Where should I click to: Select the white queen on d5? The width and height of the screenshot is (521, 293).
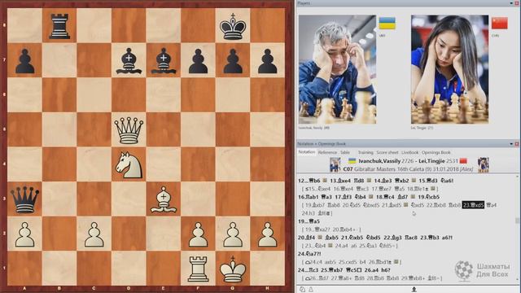129,130
